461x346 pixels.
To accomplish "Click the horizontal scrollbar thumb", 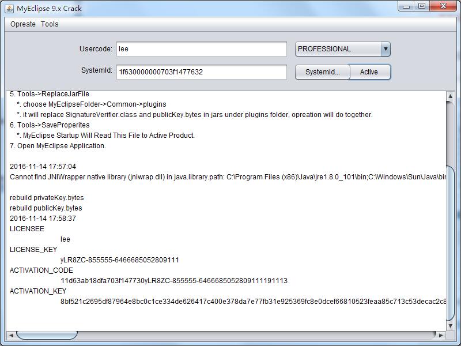I will pos(47,335).
